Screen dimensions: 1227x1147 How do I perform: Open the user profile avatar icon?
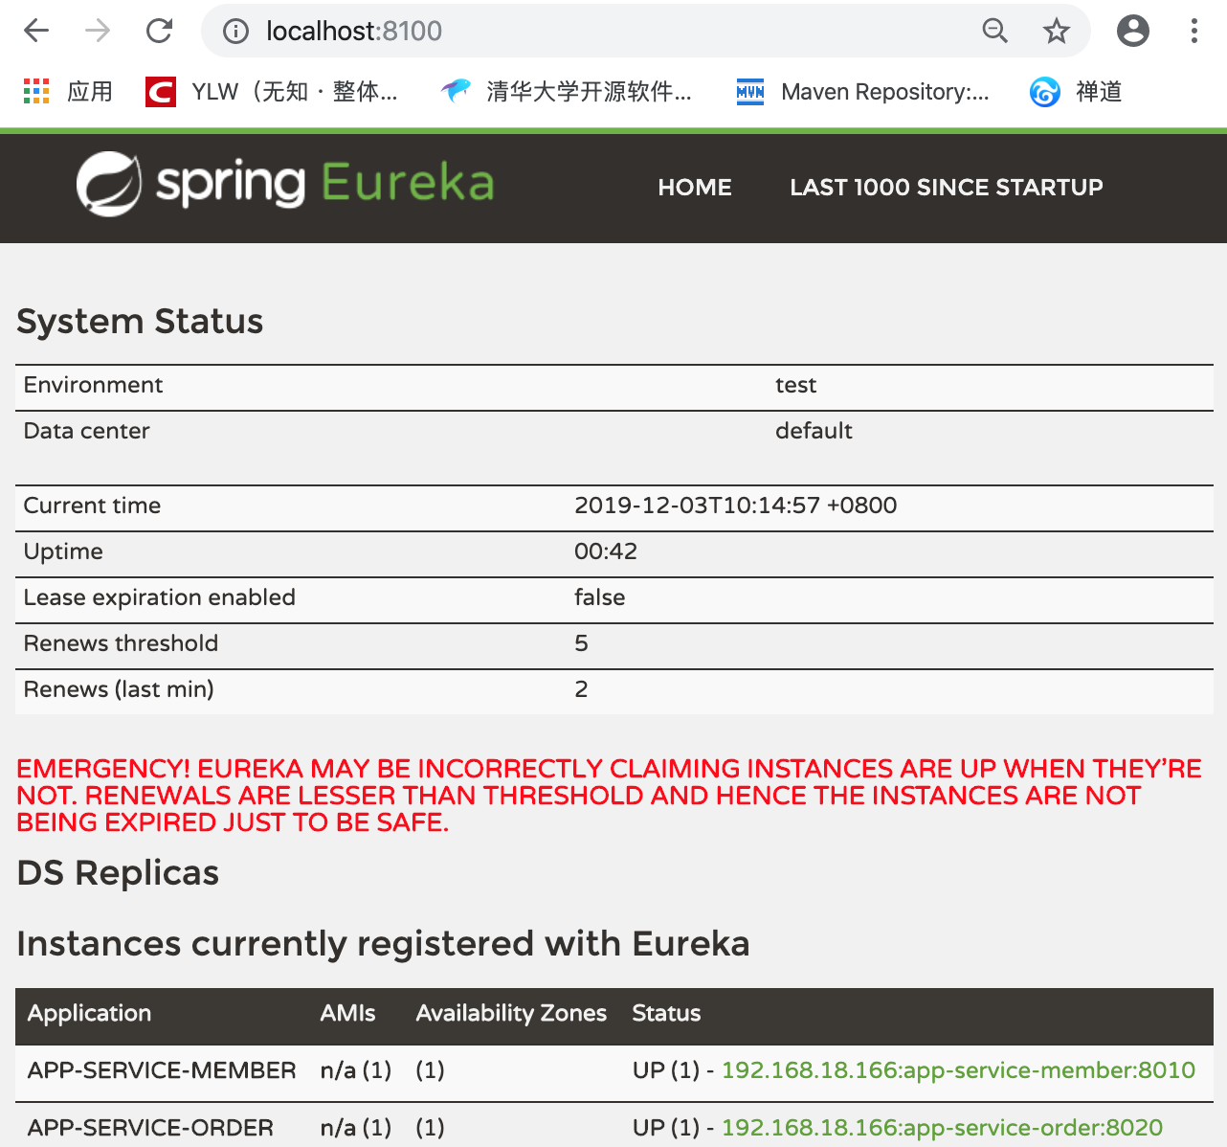(1133, 31)
